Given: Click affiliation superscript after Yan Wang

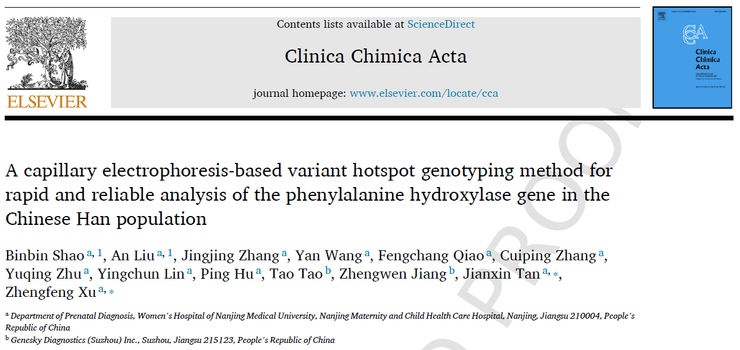Looking at the screenshot, I should (367, 253).
